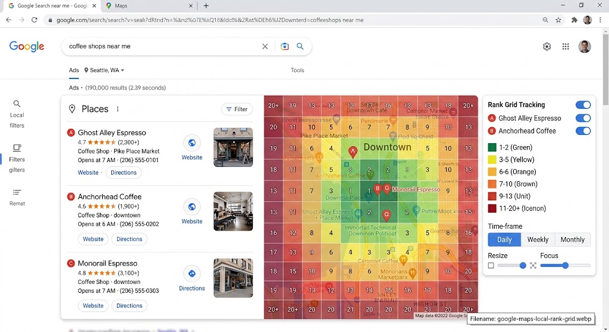Clear the search box with the X icon
The image size is (609, 332).
[x=265, y=46]
